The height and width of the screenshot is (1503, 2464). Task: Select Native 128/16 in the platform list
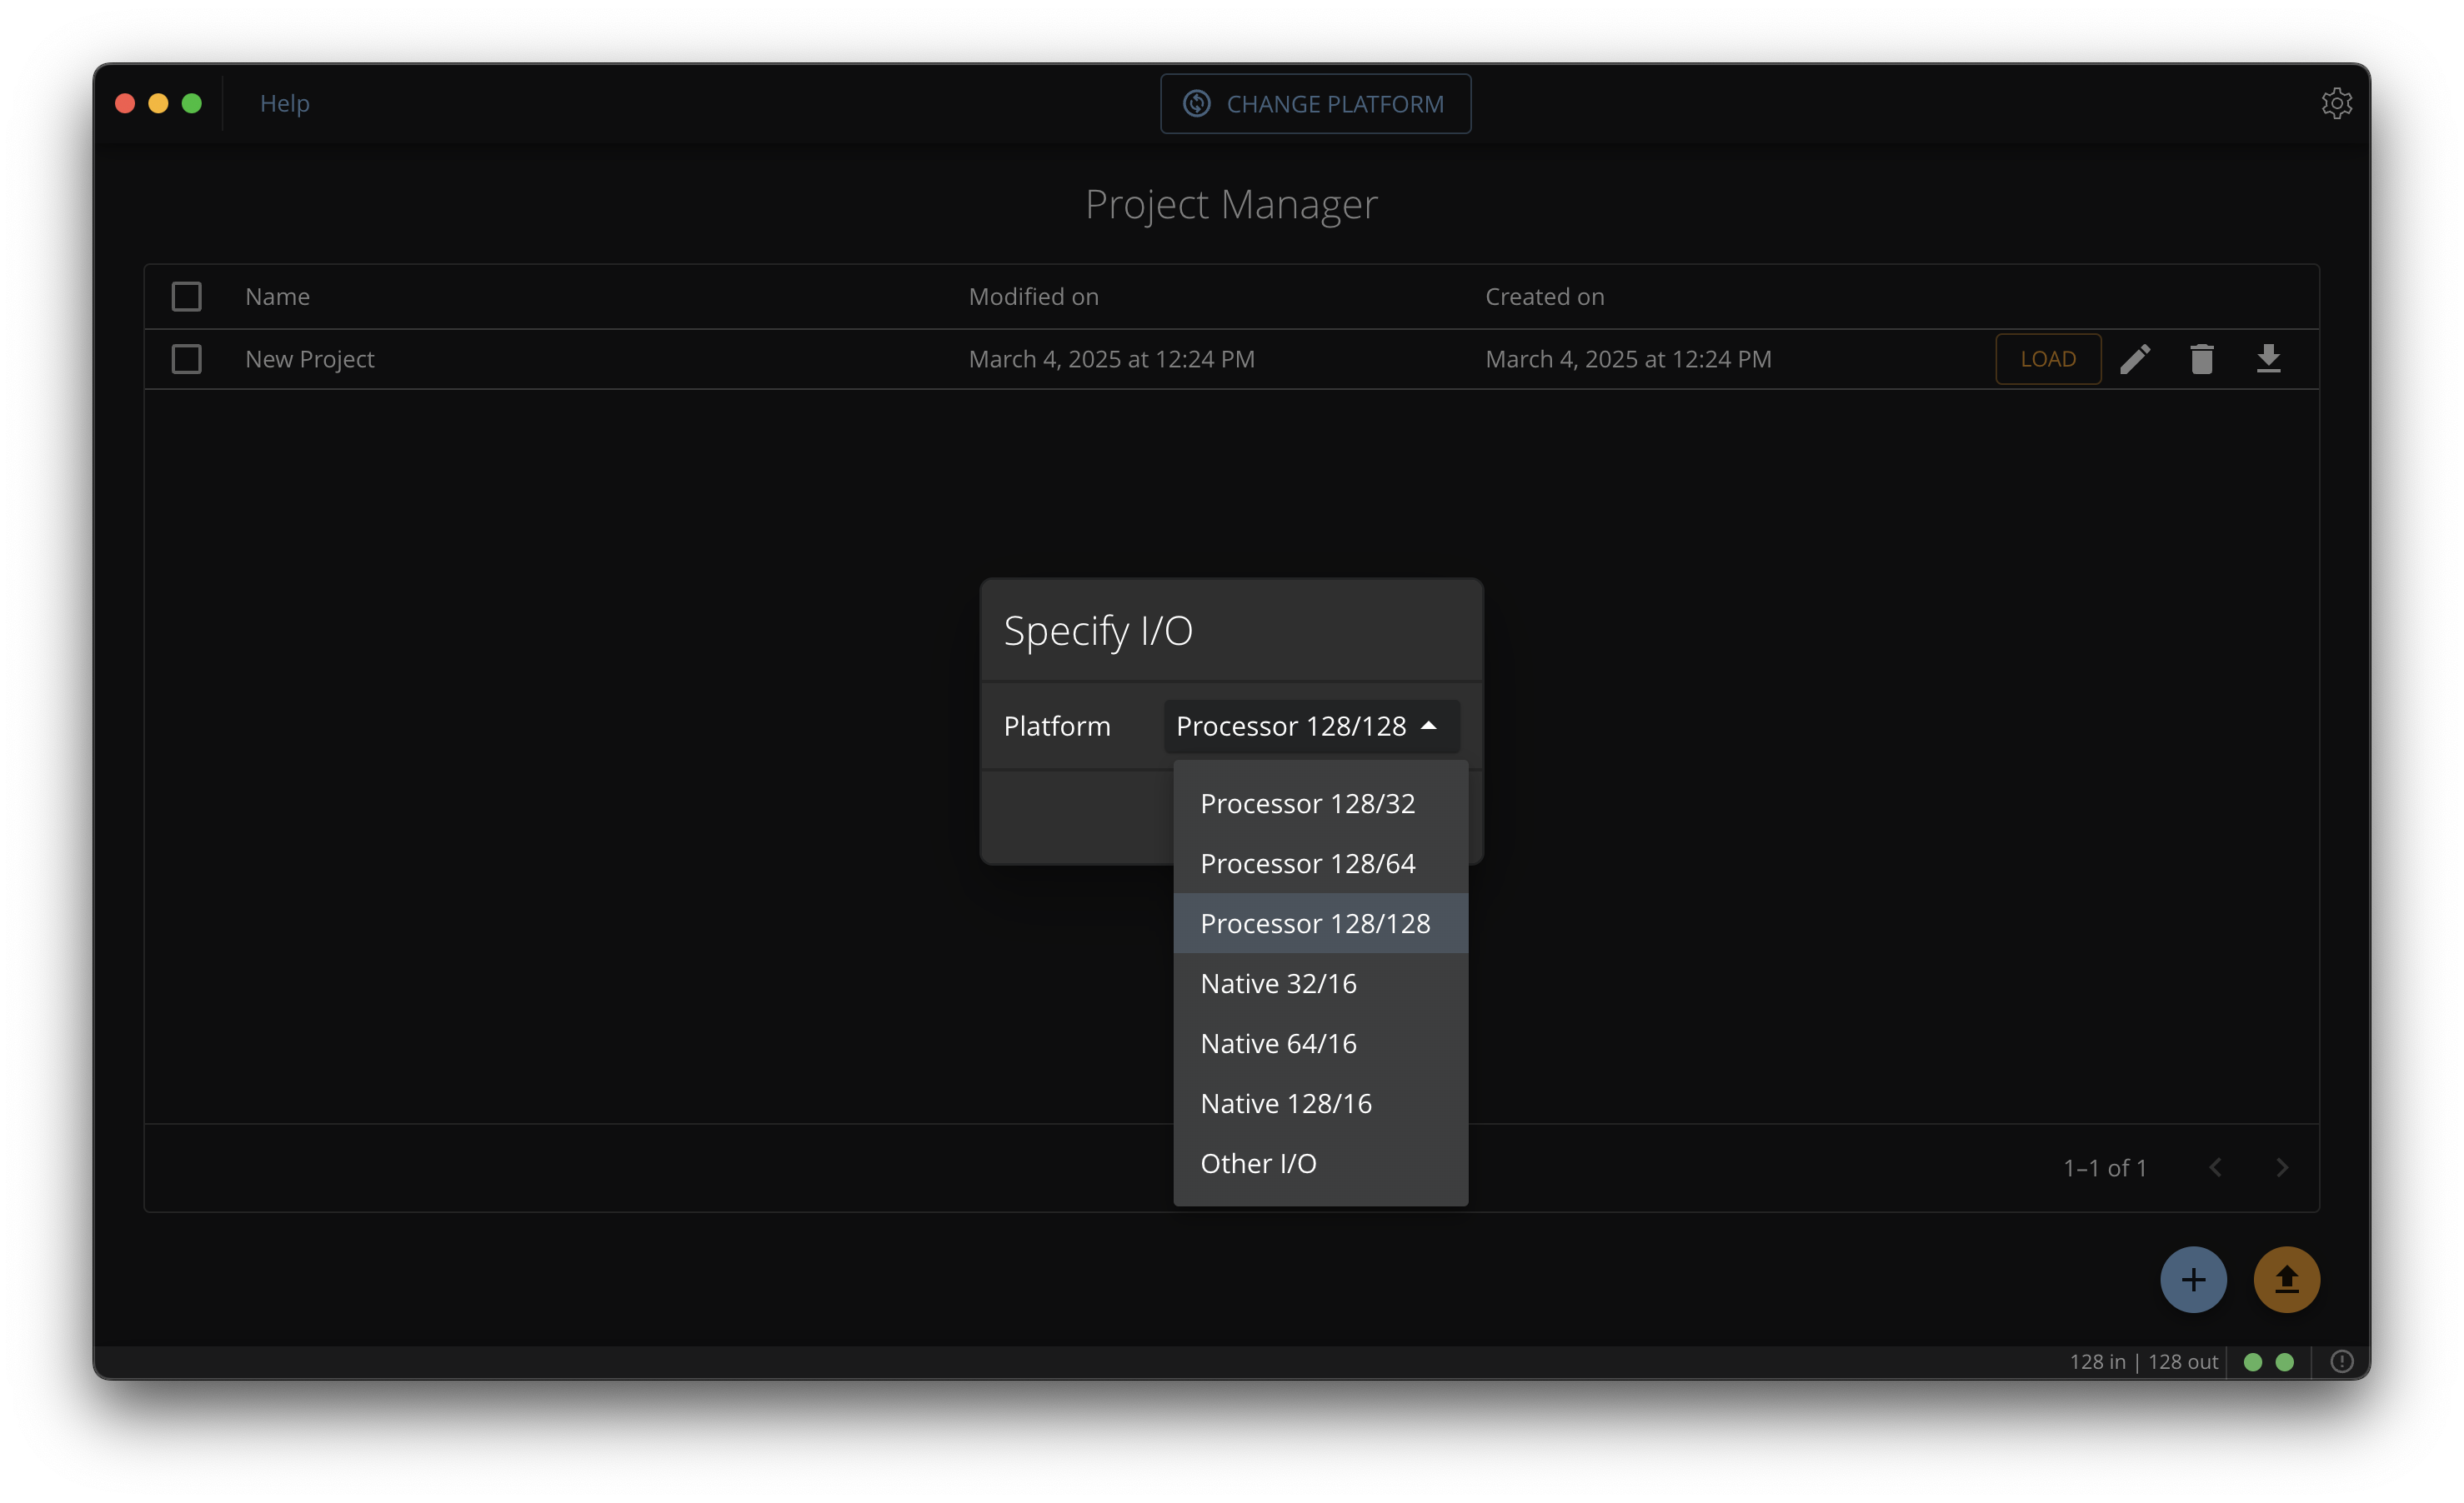[1286, 1103]
